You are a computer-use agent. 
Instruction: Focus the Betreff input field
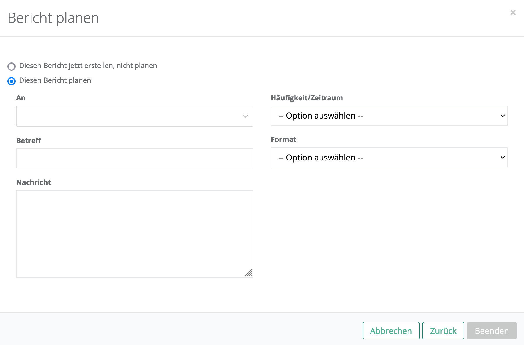pyautogui.click(x=134, y=158)
